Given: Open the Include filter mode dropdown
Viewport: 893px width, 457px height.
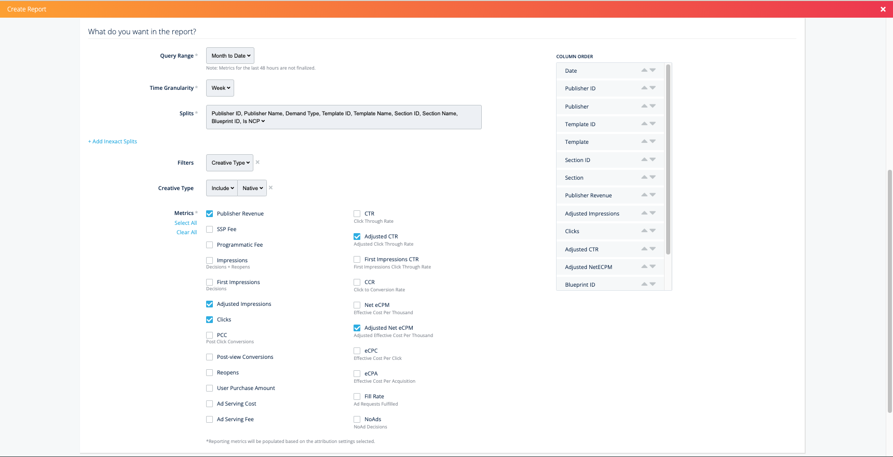Looking at the screenshot, I should [x=222, y=188].
